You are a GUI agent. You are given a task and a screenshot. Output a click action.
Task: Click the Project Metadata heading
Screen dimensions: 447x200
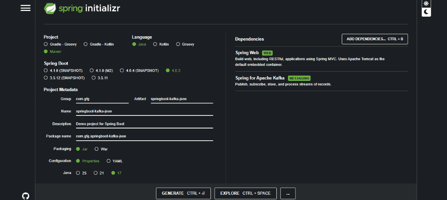click(61, 89)
